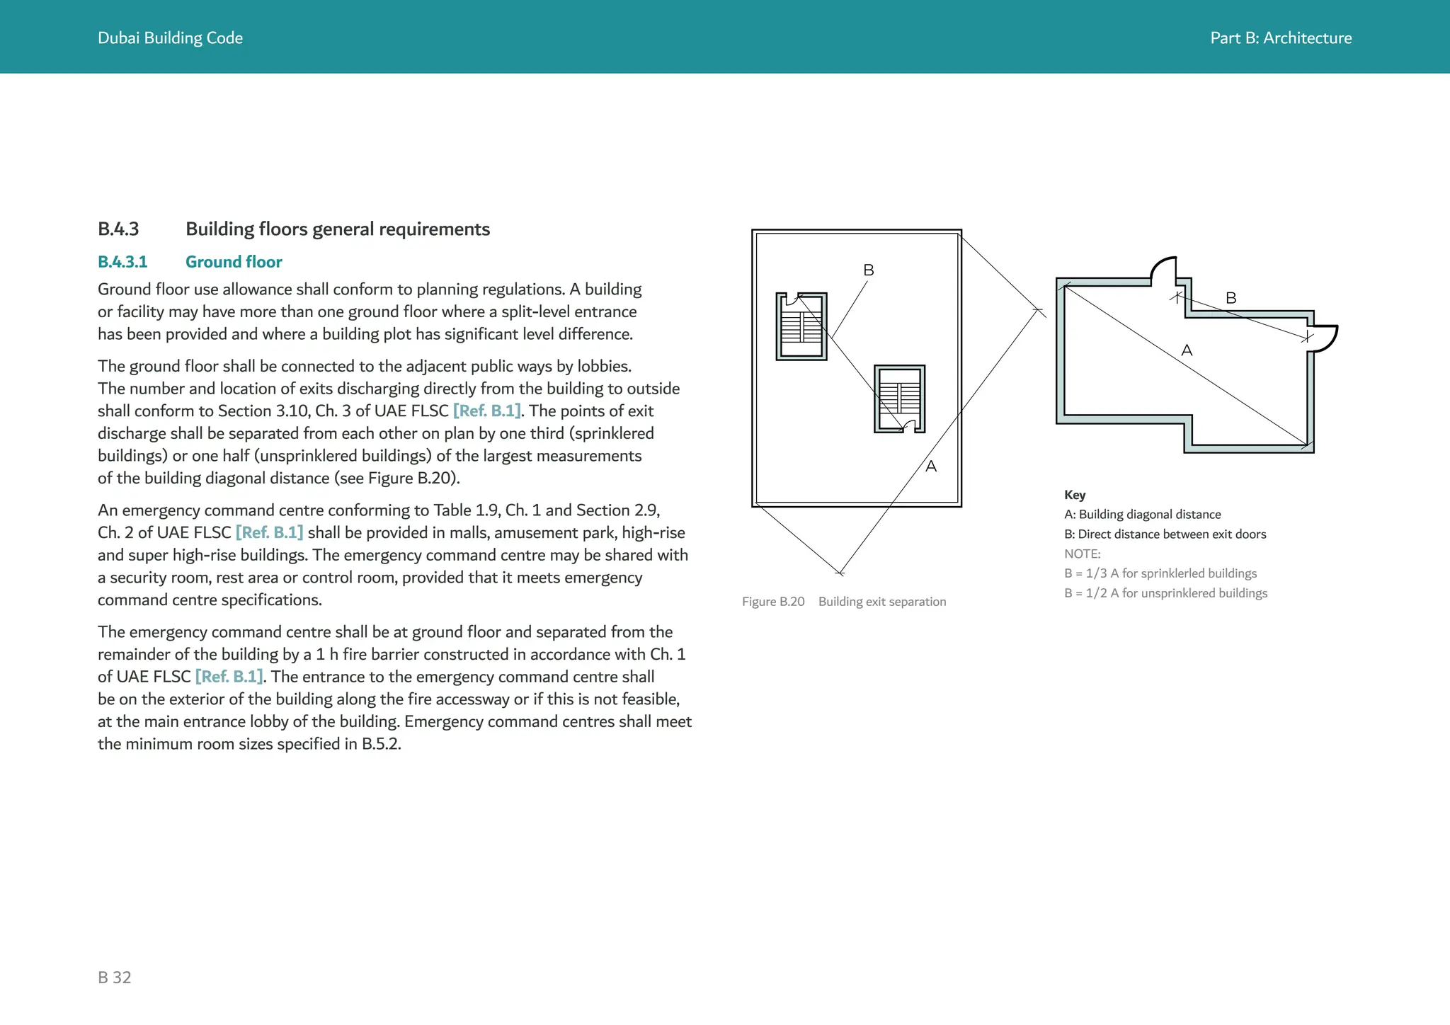Click the sprinklered buildings note line

(1160, 573)
